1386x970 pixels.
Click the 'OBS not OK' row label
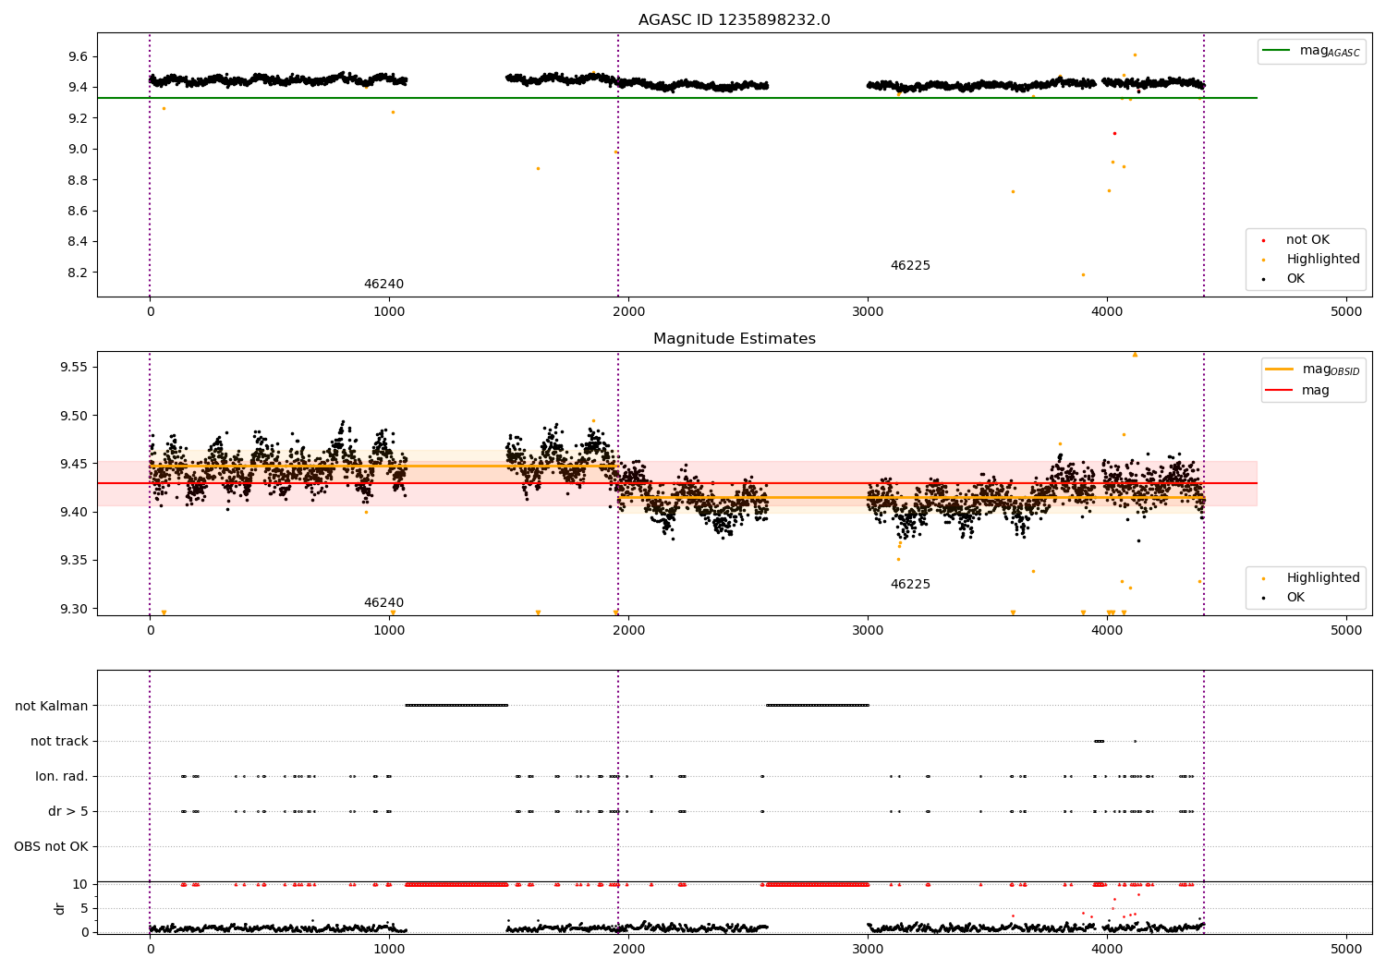[x=52, y=847]
